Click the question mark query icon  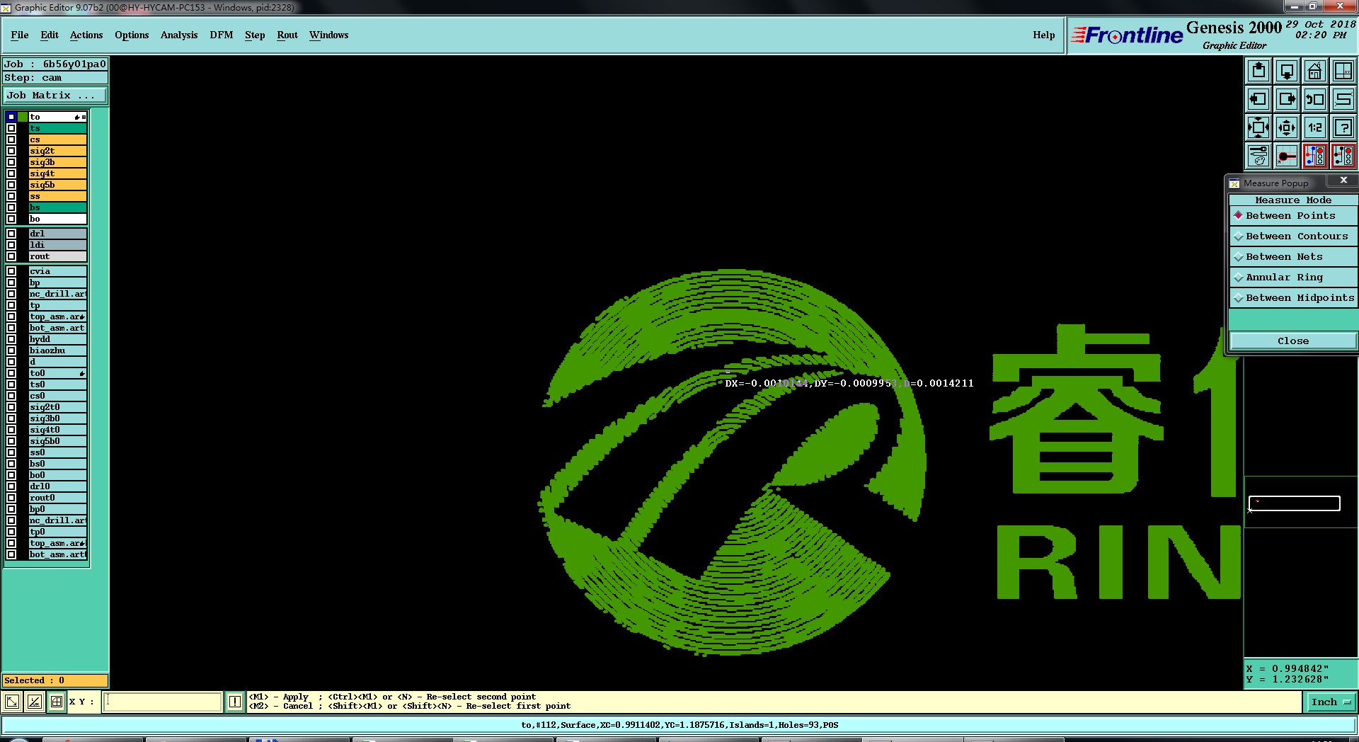(x=1343, y=127)
